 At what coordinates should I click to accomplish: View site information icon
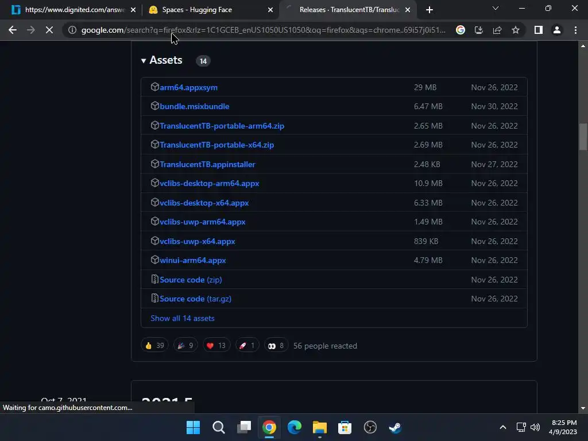[72, 30]
